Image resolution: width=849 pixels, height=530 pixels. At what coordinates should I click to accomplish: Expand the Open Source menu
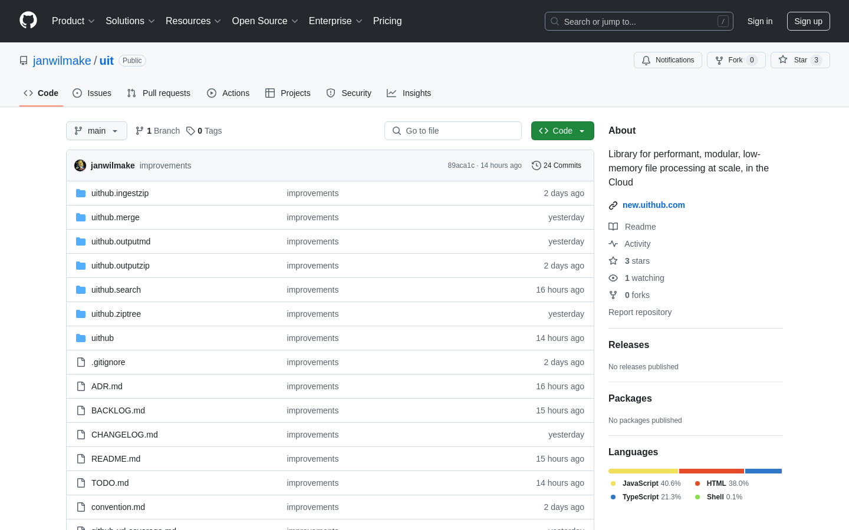coord(265,21)
